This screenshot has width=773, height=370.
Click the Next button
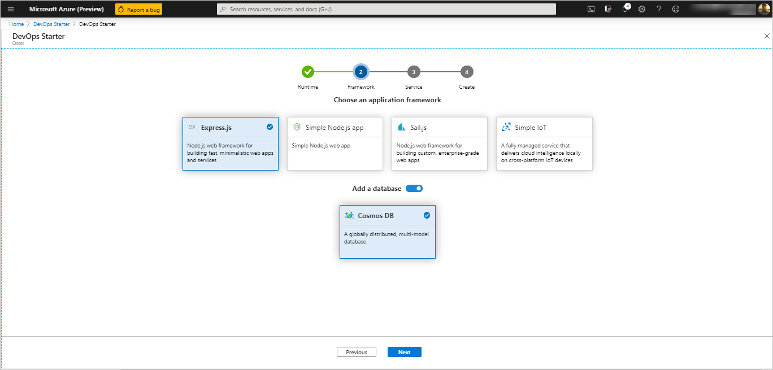coord(404,351)
